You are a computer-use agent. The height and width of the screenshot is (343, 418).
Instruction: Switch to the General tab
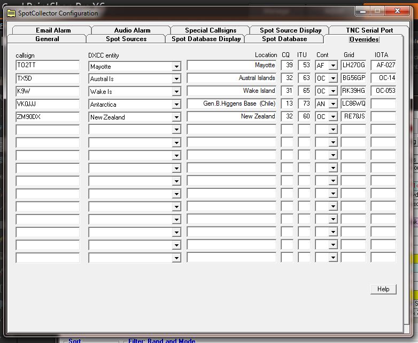coord(47,39)
